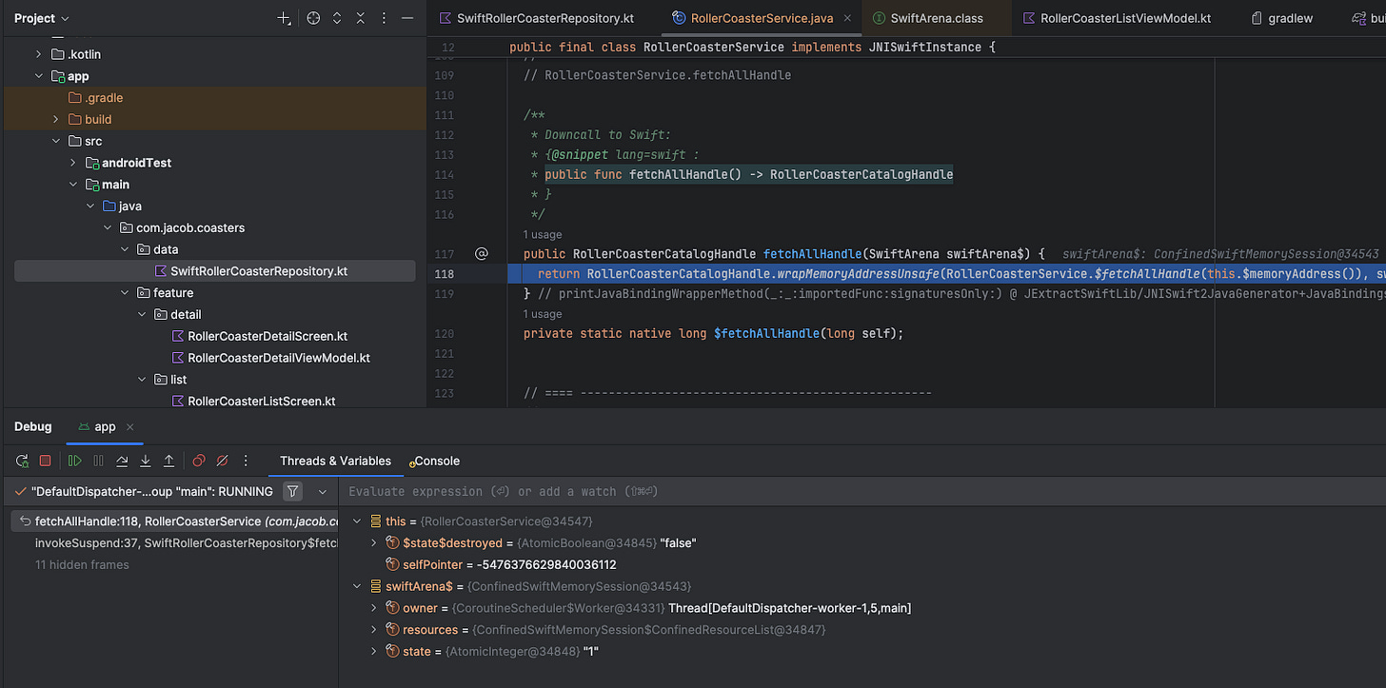
Task: Collapse all in Project panel
Action: [360, 18]
